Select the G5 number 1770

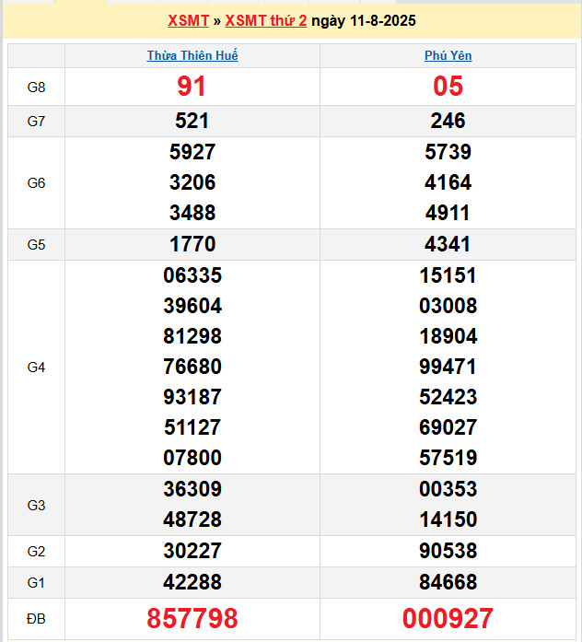(x=192, y=244)
